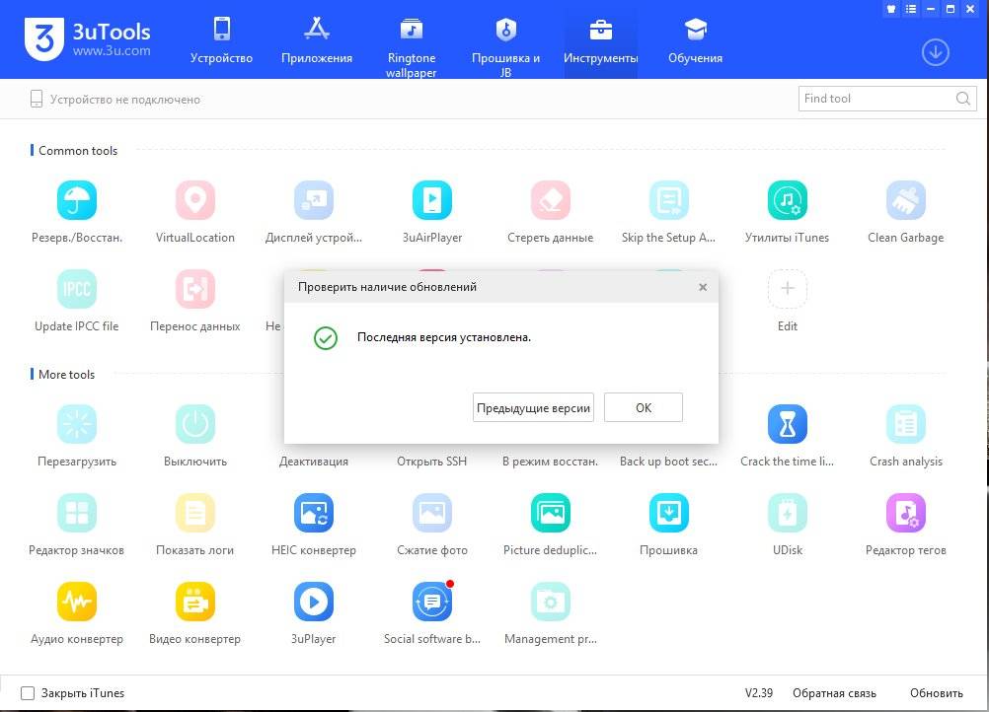989x712 pixels.
Task: Open the Crash analysis tool
Action: (906, 424)
